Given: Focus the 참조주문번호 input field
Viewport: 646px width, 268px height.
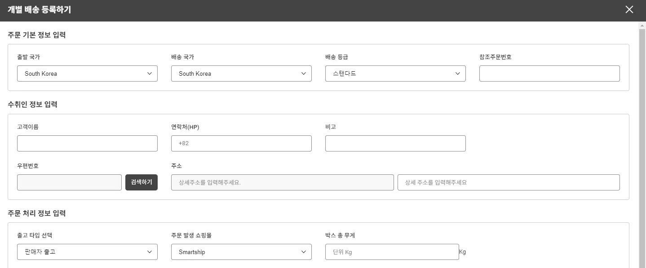Looking at the screenshot, I should tap(549, 73).
